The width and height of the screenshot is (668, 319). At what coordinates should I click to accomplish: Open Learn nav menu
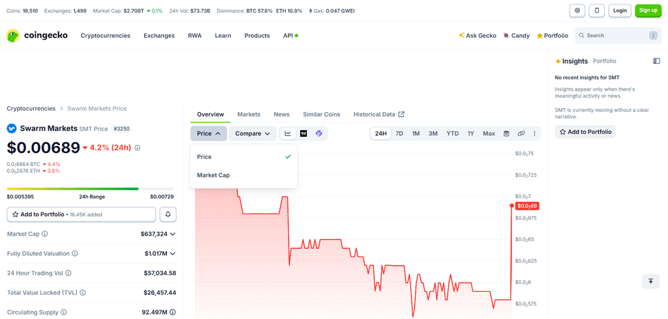click(223, 36)
